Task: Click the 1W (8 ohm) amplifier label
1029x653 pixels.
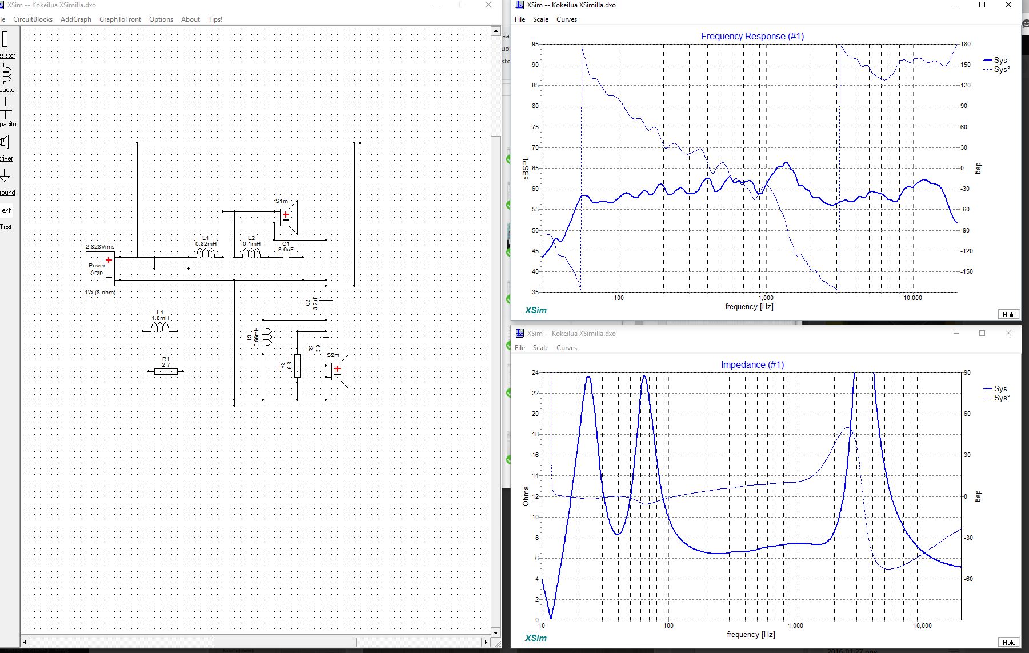Action: [x=100, y=292]
